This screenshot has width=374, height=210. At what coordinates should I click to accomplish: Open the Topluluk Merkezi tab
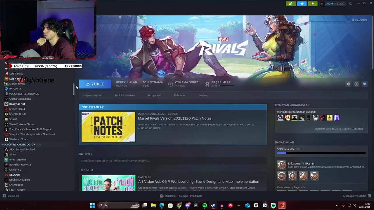coord(125,95)
